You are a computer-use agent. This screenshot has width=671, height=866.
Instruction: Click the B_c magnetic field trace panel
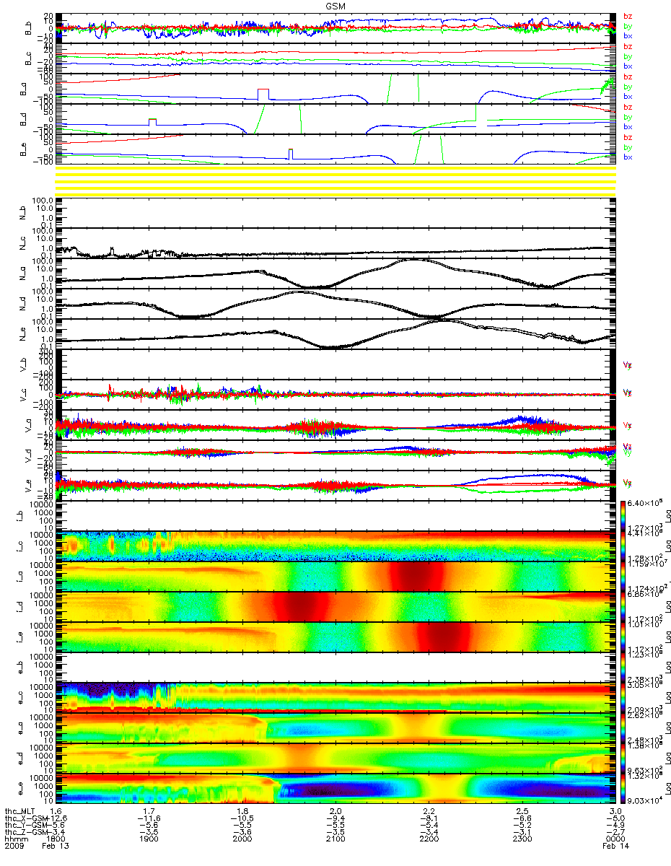click(336, 58)
